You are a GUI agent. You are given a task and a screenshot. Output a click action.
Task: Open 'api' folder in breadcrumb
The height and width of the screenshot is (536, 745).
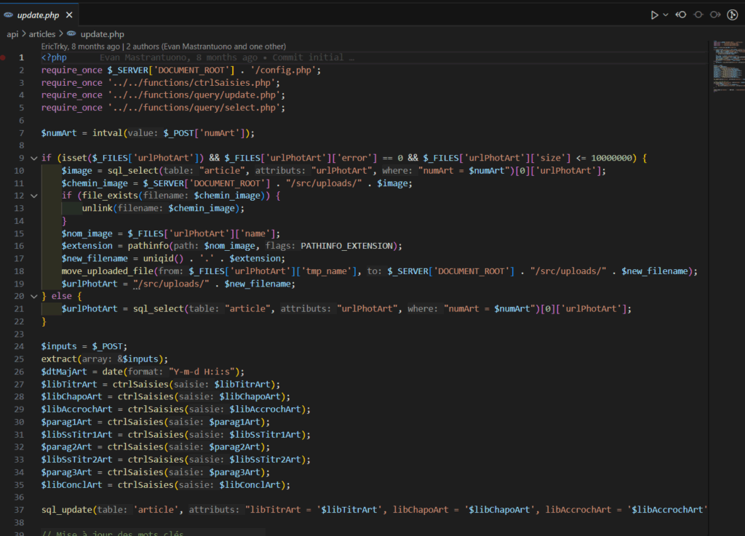(12, 33)
